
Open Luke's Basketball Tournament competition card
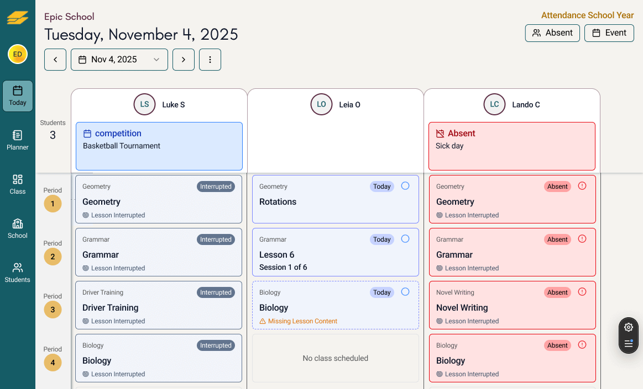[x=159, y=146]
